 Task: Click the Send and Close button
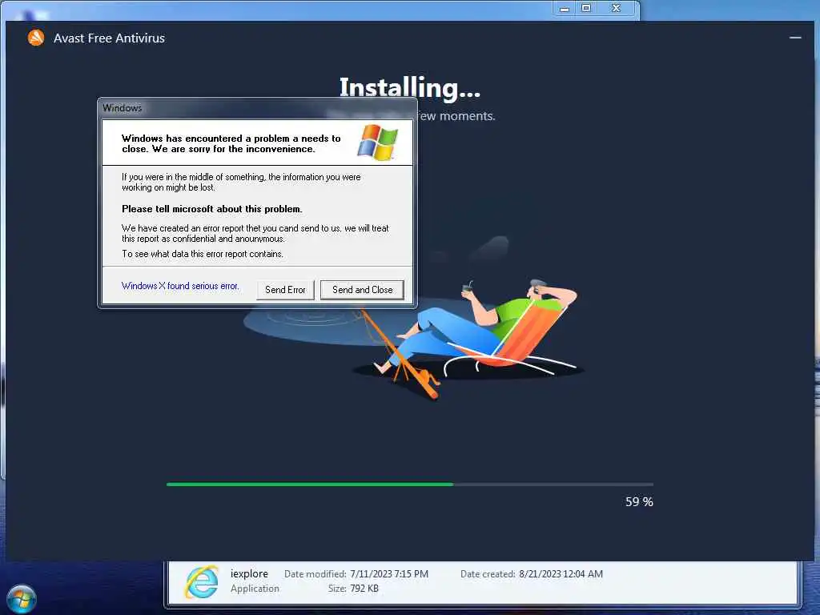point(363,290)
